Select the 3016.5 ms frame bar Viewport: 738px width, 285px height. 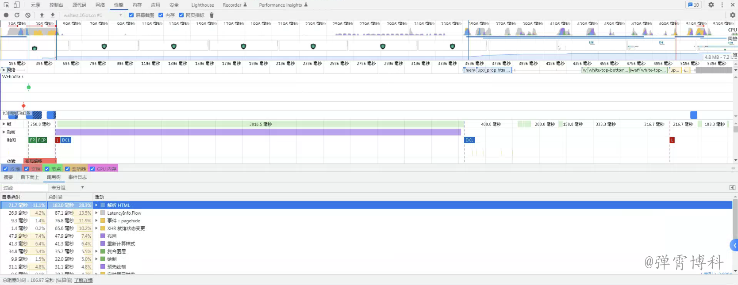point(260,124)
